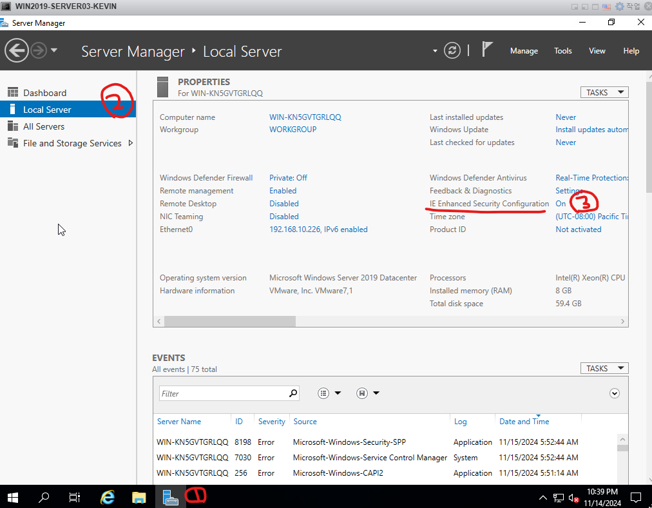Screen dimensions: 652x508
Task: Click properties scrollbar right arrow
Action: point(622,321)
